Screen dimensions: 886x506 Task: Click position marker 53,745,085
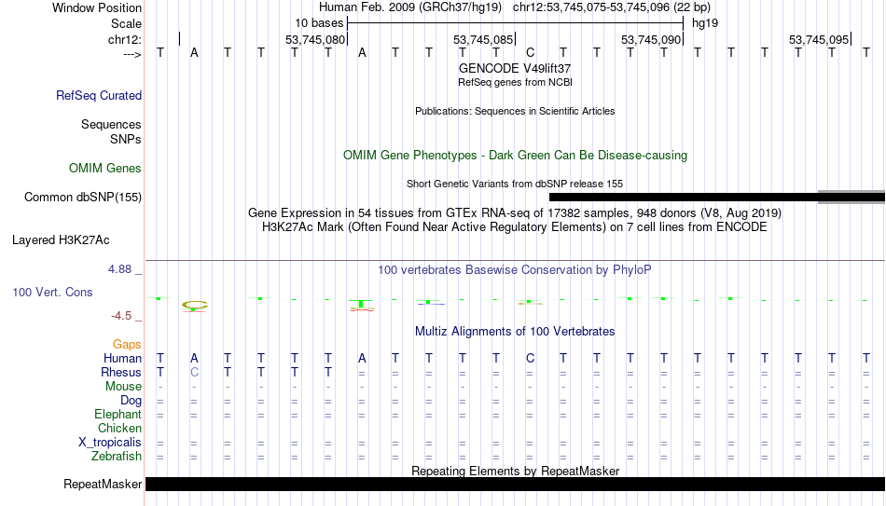(x=483, y=39)
